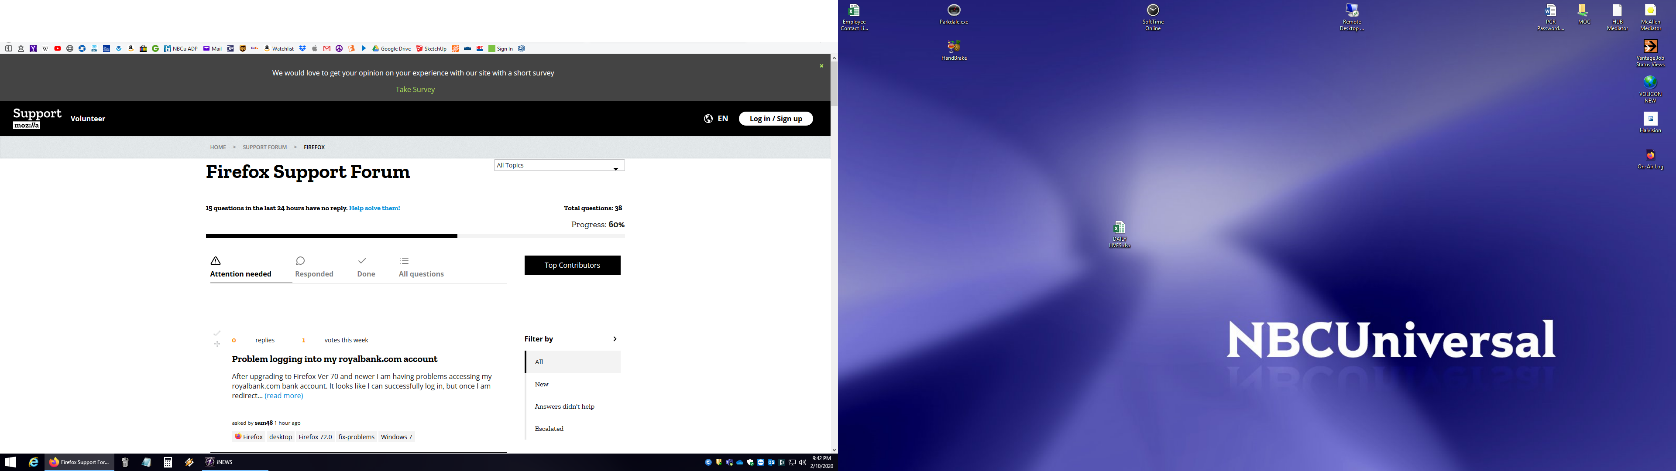Click the Wikipedia bookmark icon
The image size is (1676, 471).
coord(45,49)
